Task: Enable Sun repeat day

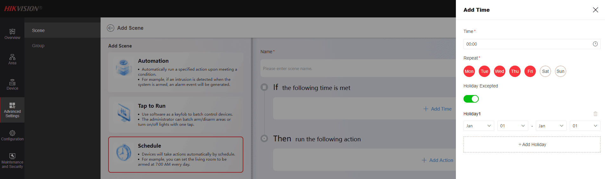Action: tap(561, 71)
